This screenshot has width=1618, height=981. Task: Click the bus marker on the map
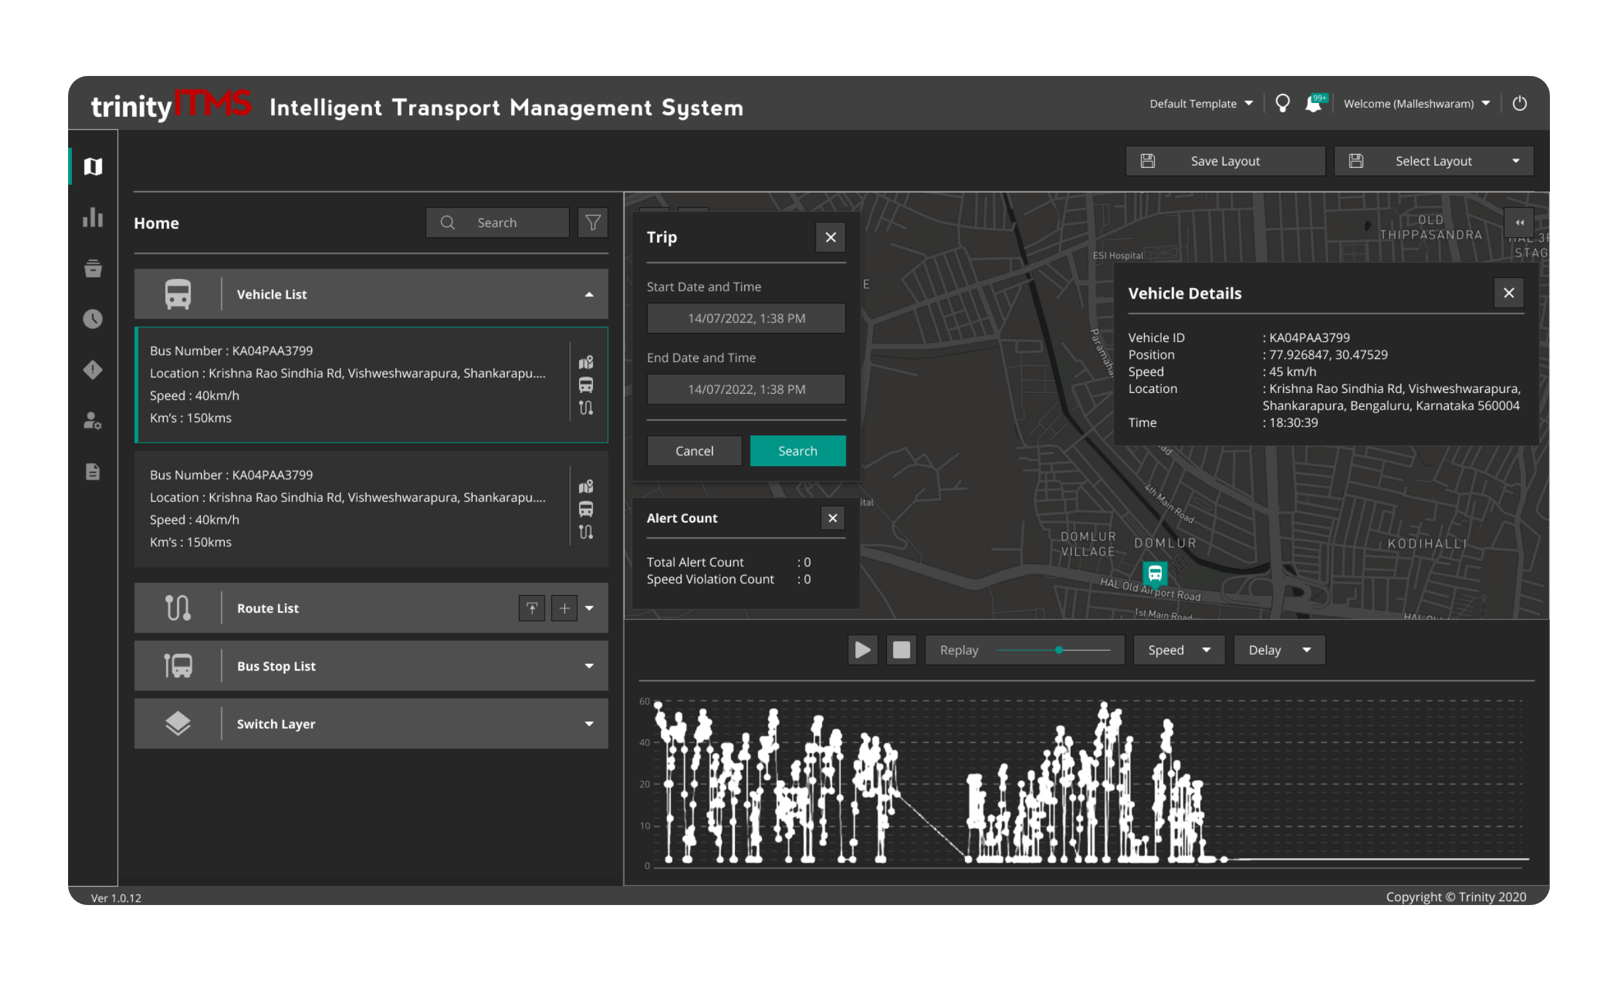pos(1155,573)
